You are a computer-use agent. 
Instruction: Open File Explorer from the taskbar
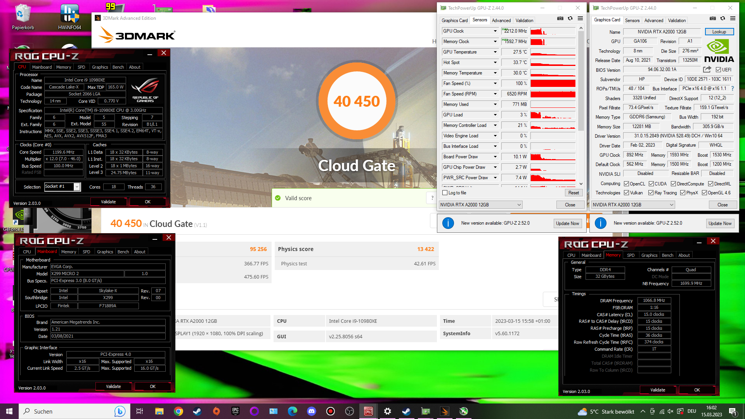click(159, 411)
